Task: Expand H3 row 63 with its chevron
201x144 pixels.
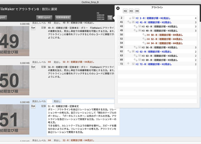Action: pyautogui.click(x=140, y=55)
